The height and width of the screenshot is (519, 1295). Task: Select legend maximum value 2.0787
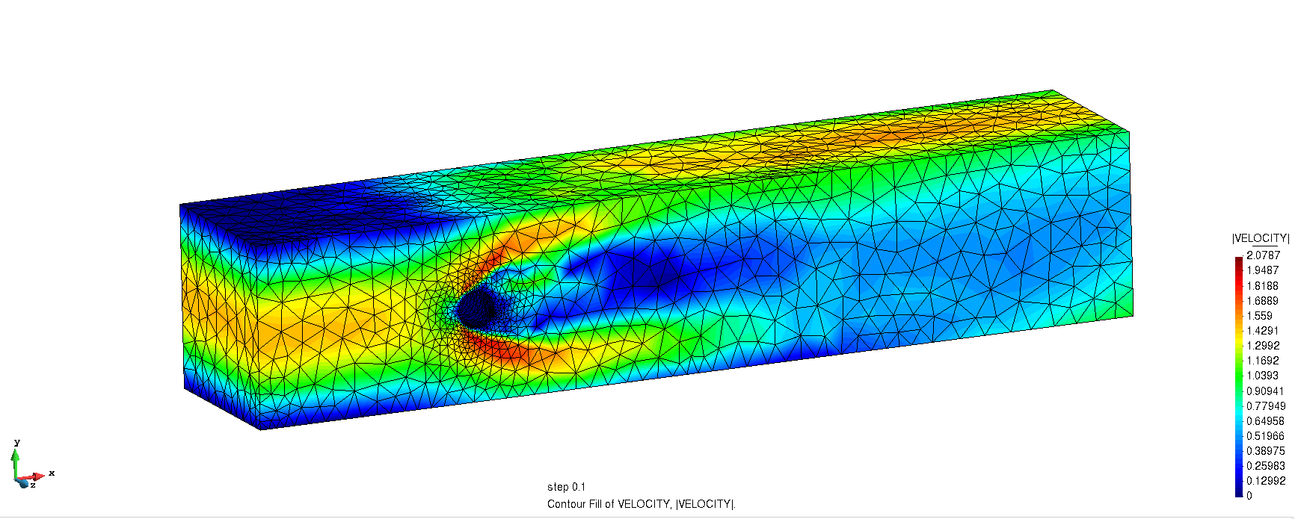1263,255
